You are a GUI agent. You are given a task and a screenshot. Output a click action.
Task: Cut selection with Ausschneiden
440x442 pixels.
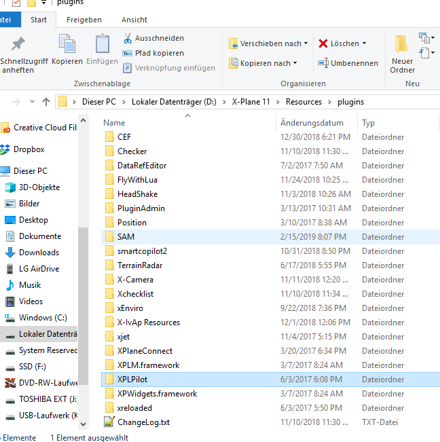(x=153, y=38)
